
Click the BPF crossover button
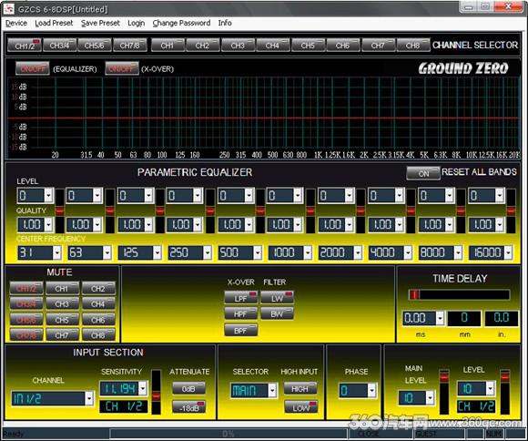pyautogui.click(x=240, y=330)
